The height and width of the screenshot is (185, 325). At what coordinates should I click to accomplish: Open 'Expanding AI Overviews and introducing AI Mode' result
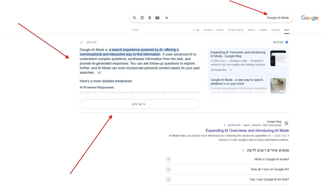tap(247, 131)
